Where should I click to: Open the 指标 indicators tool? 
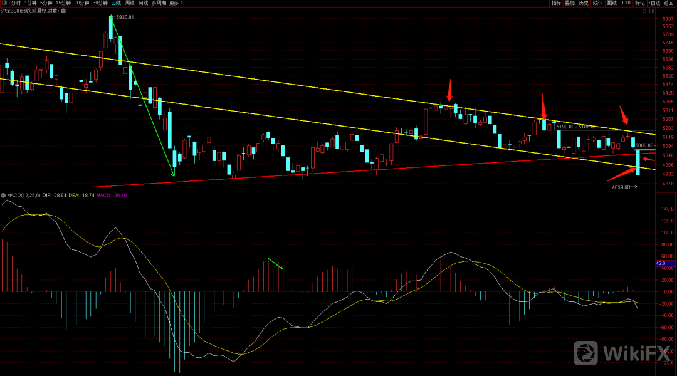pyautogui.click(x=556, y=3)
